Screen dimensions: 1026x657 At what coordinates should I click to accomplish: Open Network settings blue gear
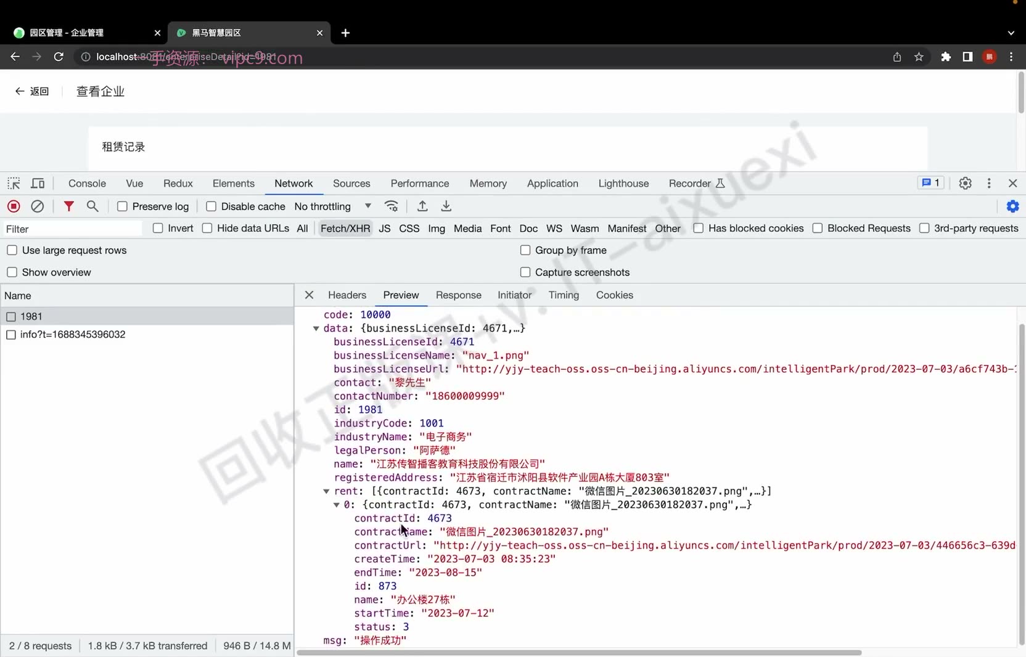coord(1012,206)
